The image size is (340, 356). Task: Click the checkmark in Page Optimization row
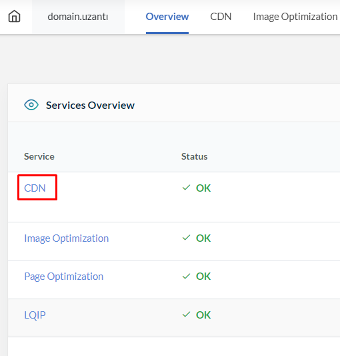coord(186,276)
